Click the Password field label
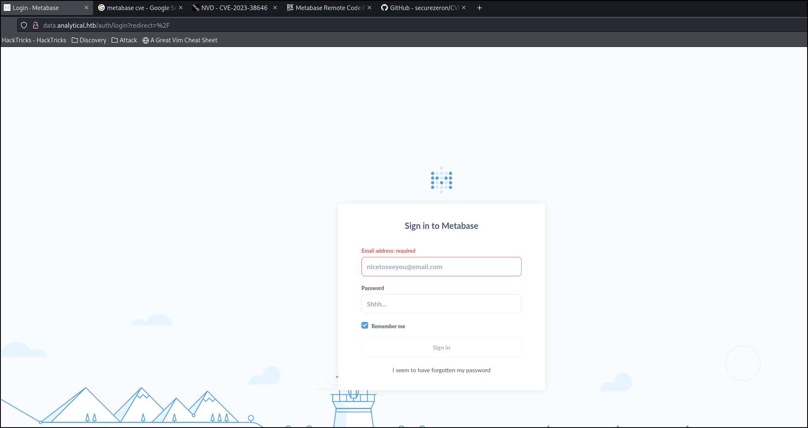This screenshot has width=808, height=428. (373, 288)
